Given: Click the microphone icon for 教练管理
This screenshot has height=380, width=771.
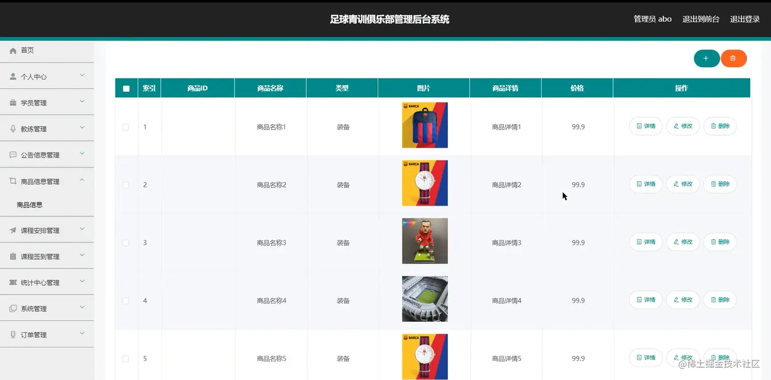Looking at the screenshot, I should point(13,129).
